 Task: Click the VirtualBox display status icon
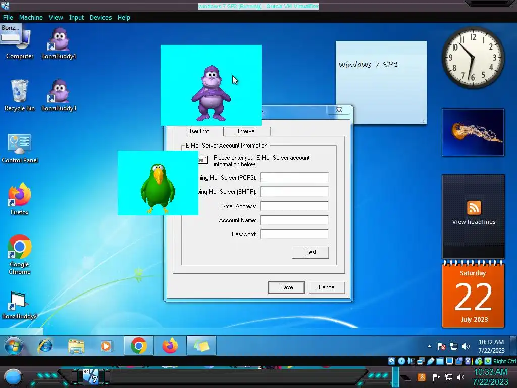[x=449, y=361]
